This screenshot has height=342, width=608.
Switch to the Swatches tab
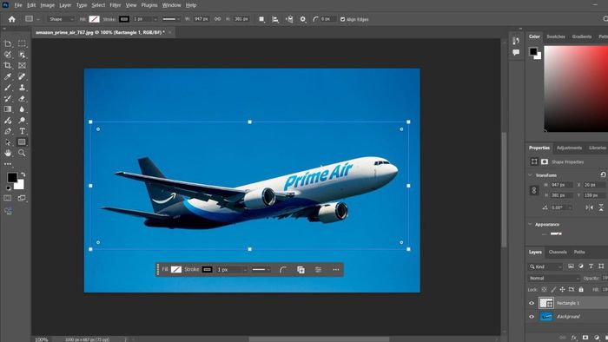(x=556, y=36)
